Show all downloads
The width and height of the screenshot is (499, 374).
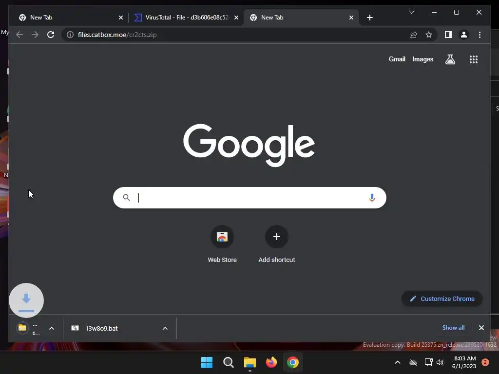[453, 328]
